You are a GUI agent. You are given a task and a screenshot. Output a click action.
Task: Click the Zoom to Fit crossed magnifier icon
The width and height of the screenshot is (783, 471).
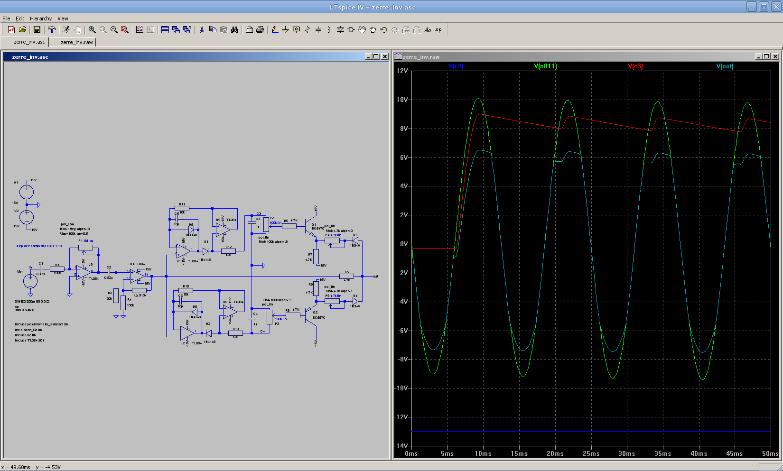tap(125, 29)
